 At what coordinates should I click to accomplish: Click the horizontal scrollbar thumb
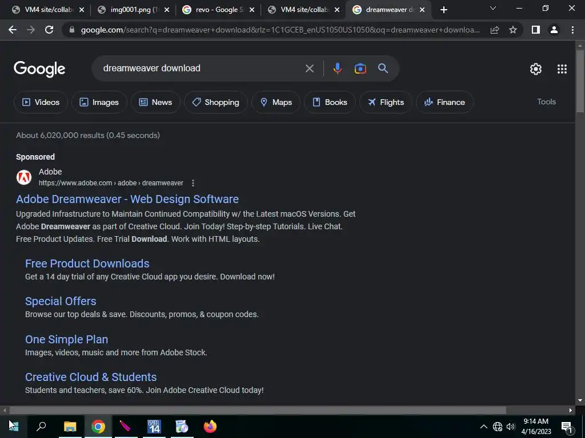[x=258, y=411]
